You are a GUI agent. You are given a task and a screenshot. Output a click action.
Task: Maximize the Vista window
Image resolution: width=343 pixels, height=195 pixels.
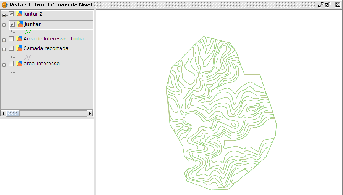click(328, 5)
